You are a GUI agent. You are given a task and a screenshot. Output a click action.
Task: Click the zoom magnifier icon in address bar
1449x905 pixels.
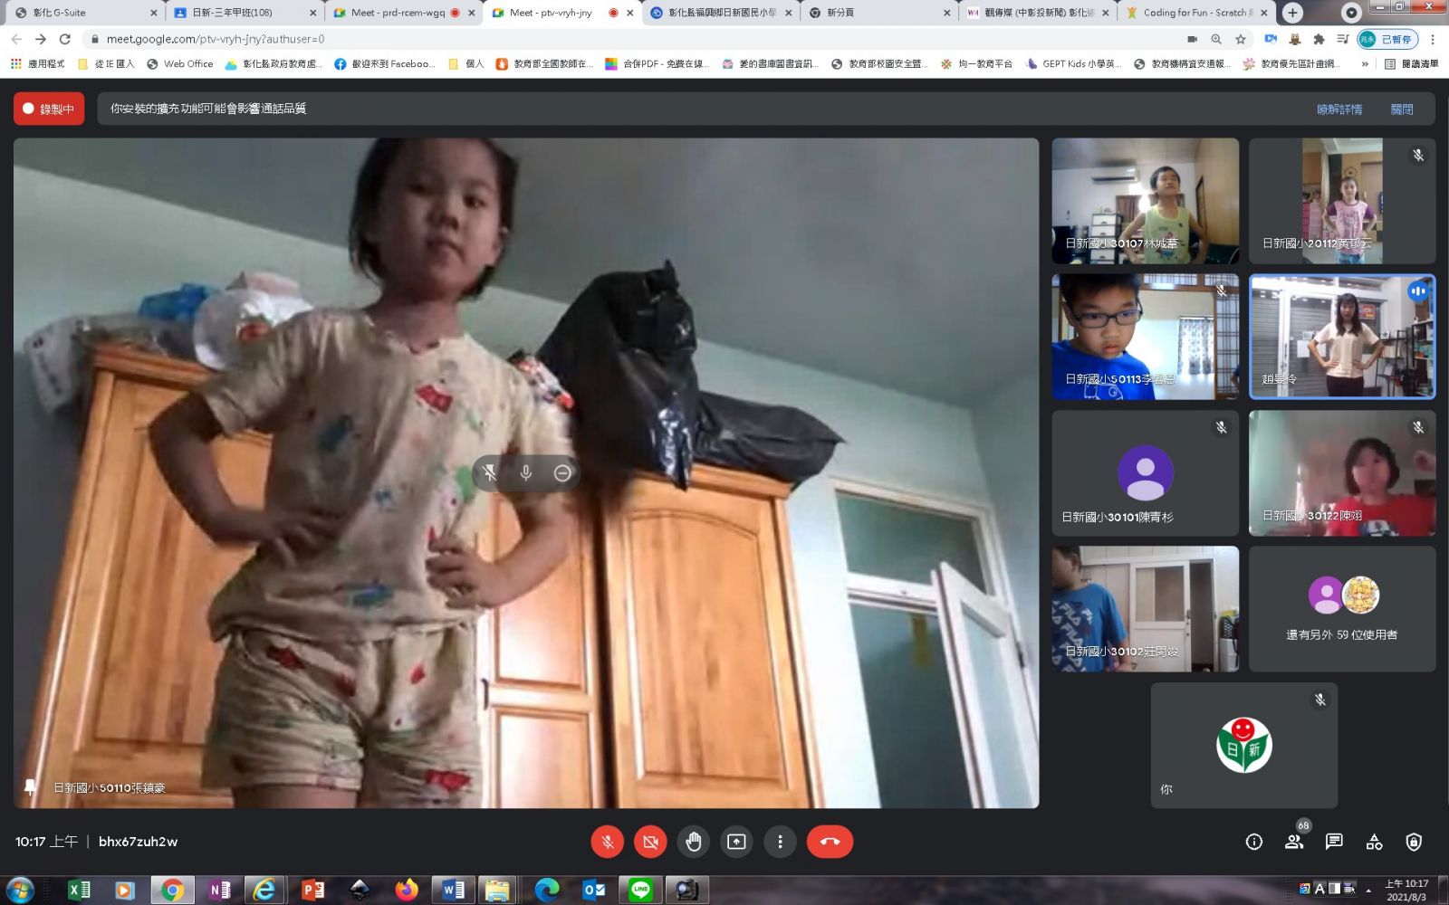point(1216,39)
